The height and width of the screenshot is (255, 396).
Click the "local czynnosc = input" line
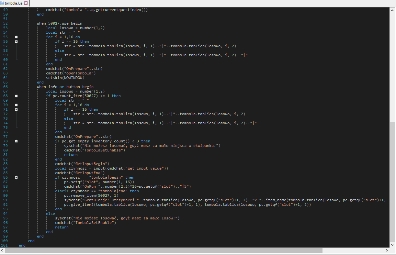point(112,168)
